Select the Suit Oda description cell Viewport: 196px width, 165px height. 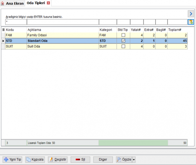tap(63, 46)
